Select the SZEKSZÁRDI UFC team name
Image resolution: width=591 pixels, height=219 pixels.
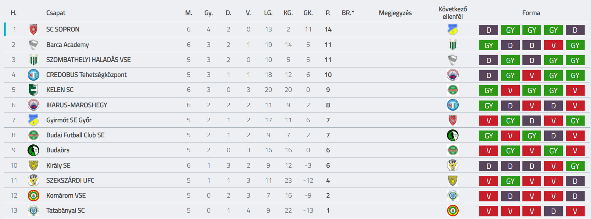coord(70,180)
